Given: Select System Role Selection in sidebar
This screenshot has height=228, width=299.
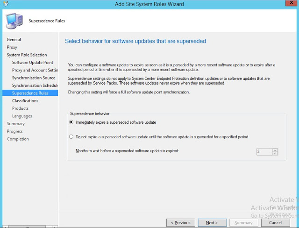Looking at the screenshot, I should tap(27, 55).
